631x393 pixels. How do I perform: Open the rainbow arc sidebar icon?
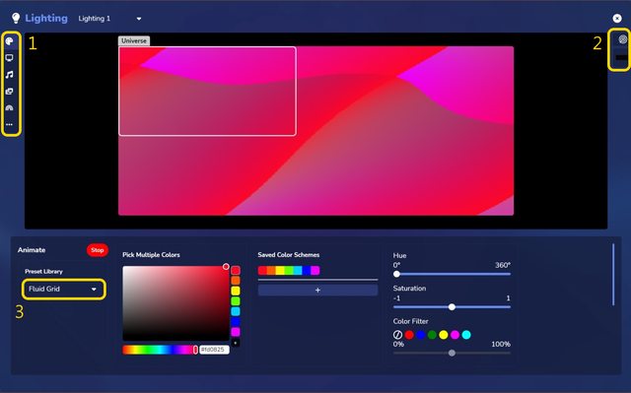[9, 107]
